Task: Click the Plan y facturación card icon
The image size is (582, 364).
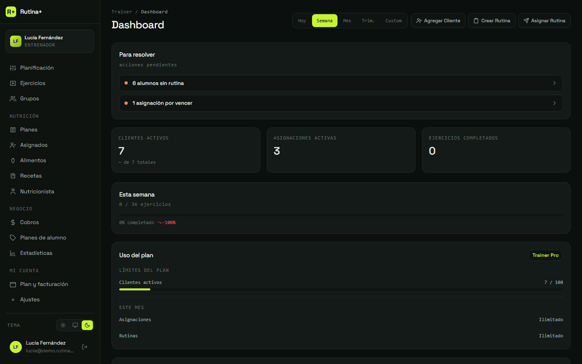Action: (13, 284)
